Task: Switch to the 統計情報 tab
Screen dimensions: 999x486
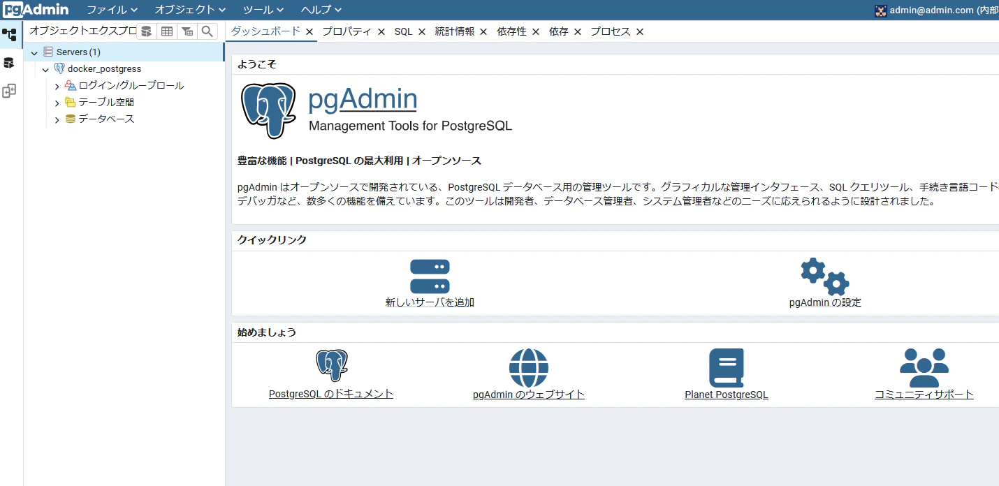Action: click(x=455, y=31)
